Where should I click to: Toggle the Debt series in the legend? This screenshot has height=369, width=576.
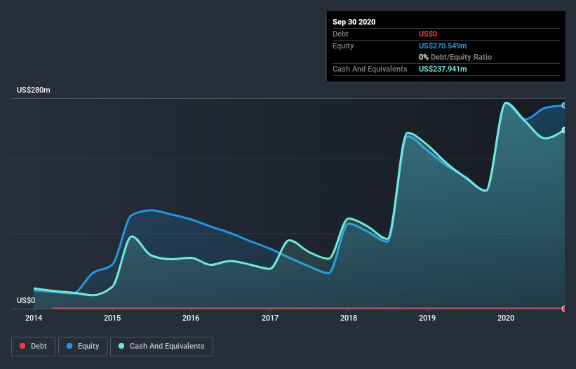pos(33,347)
